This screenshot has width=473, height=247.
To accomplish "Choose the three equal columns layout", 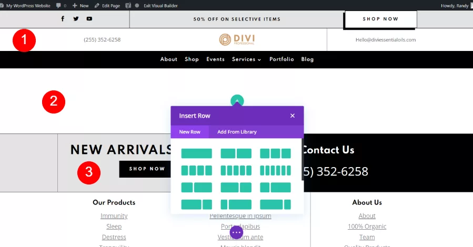I will point(275,153).
